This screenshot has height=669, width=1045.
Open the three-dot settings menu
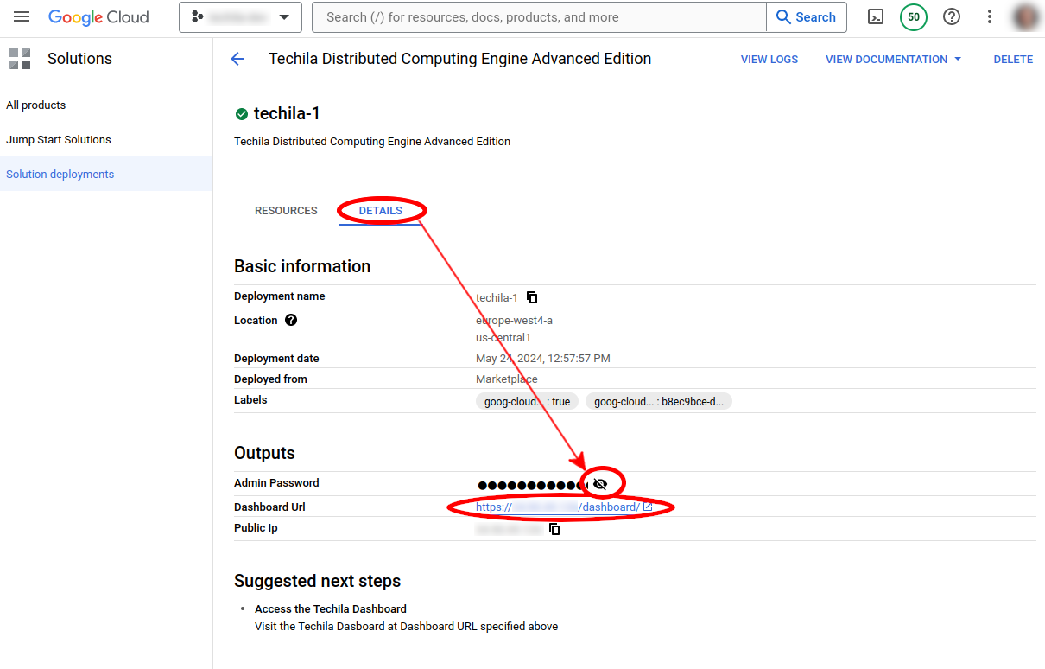coord(990,17)
